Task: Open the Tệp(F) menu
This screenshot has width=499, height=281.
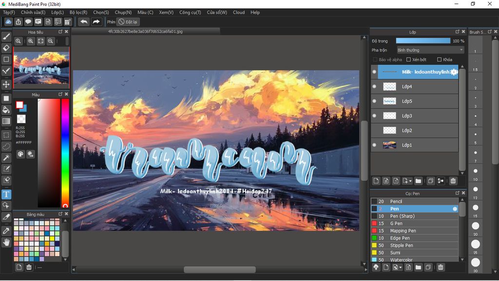Action: click(x=9, y=12)
